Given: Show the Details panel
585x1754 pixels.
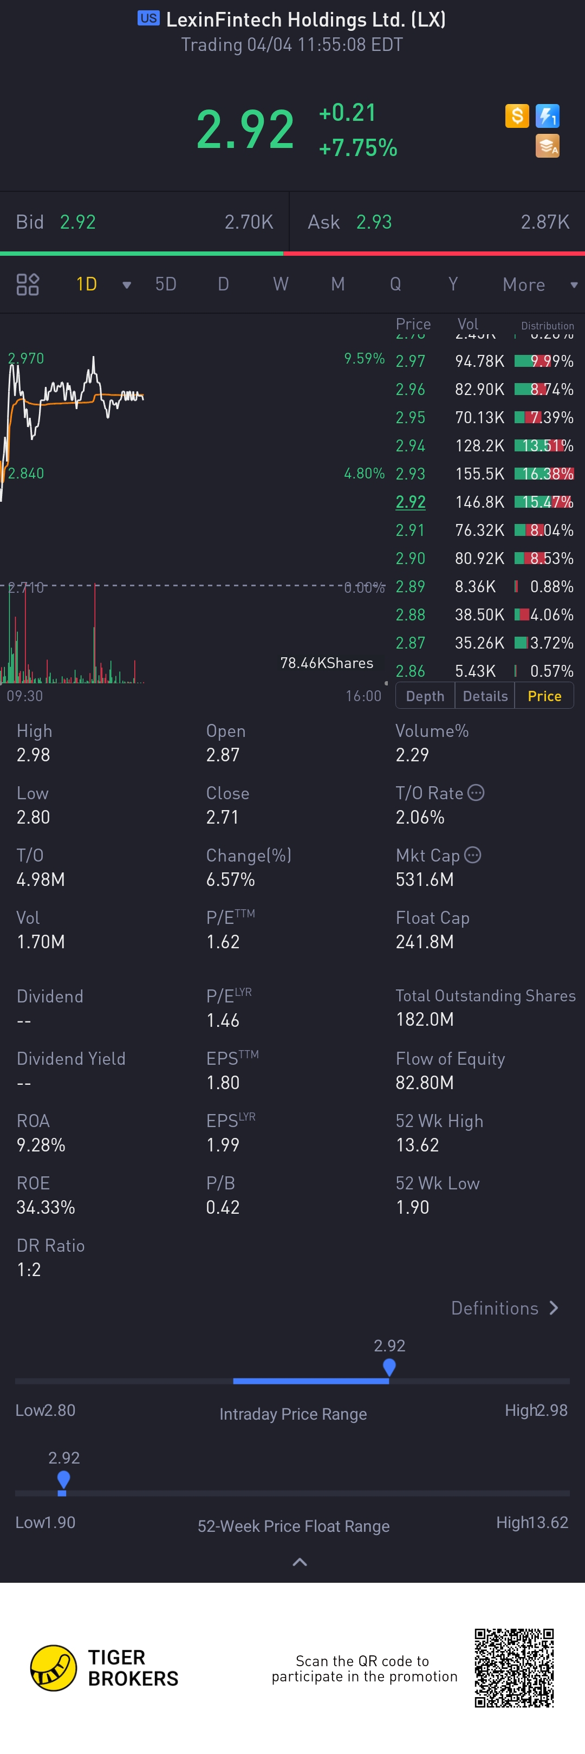Looking at the screenshot, I should point(485,696).
